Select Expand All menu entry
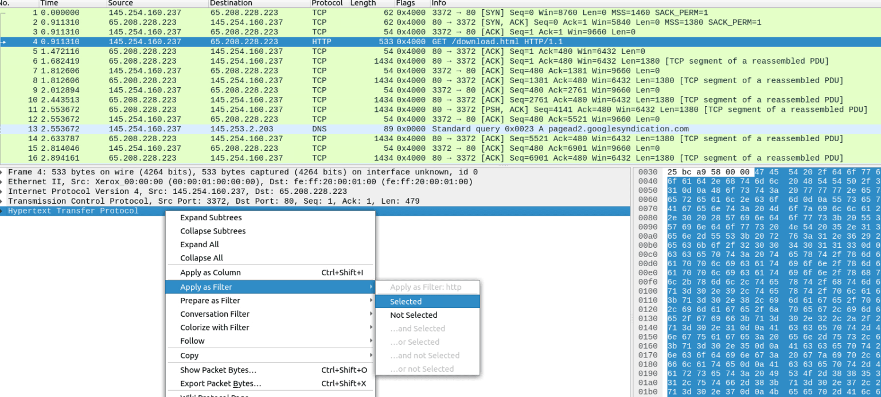Viewport: 881px width, 397px height. tap(270, 244)
